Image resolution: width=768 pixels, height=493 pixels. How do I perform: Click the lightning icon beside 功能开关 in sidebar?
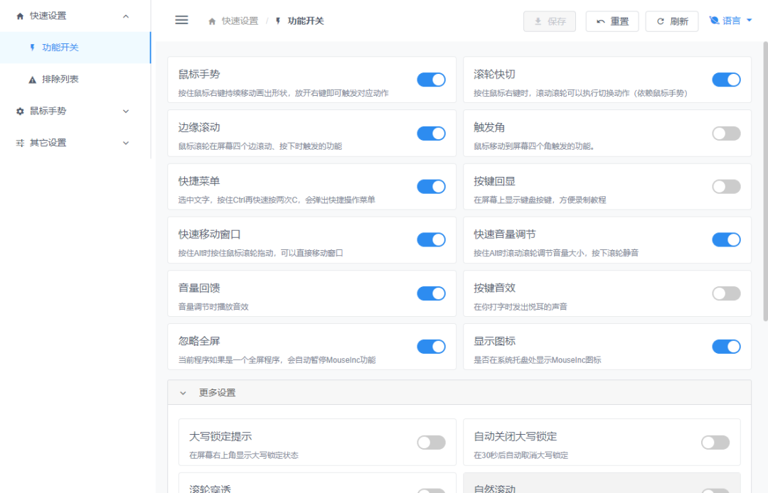click(32, 48)
